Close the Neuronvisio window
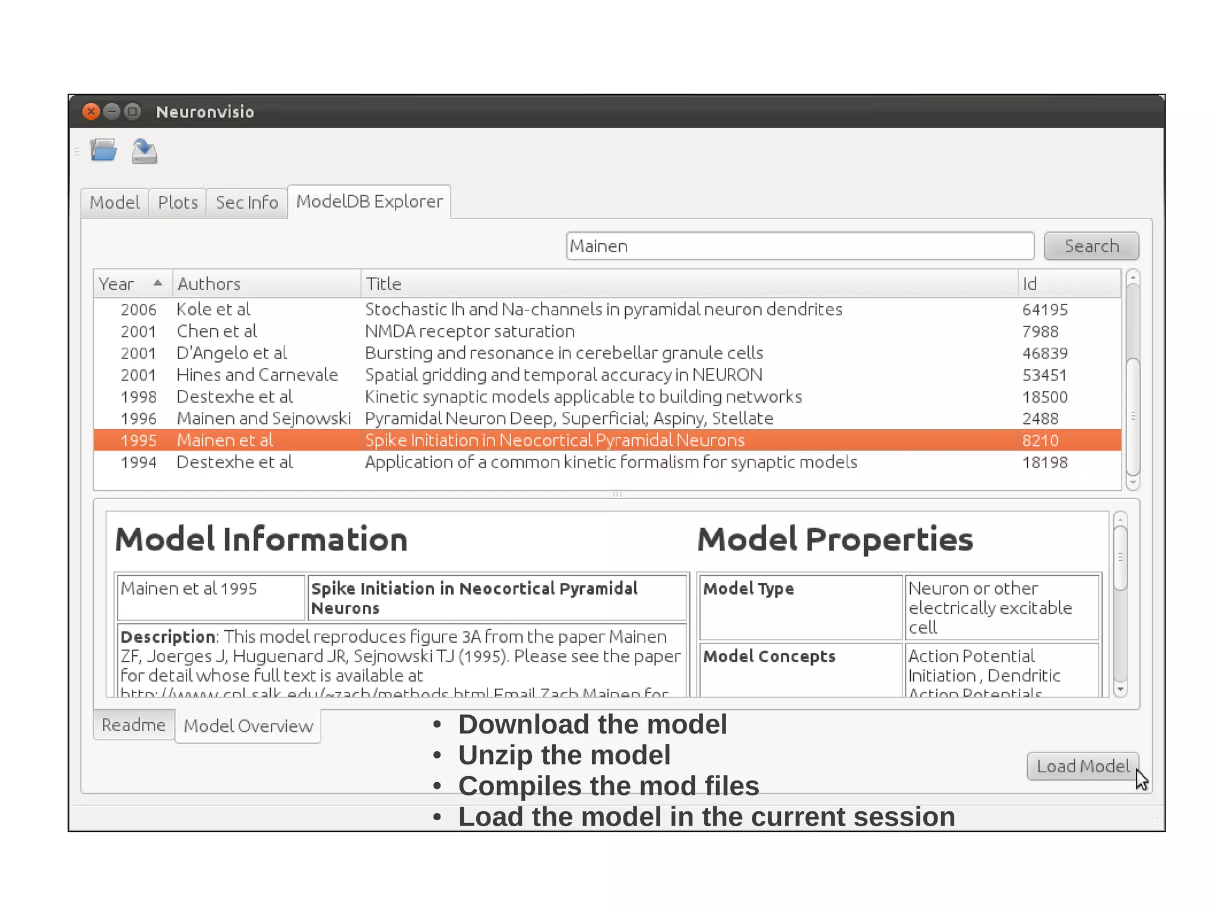Viewport: 1216px width, 911px height. 91,112
